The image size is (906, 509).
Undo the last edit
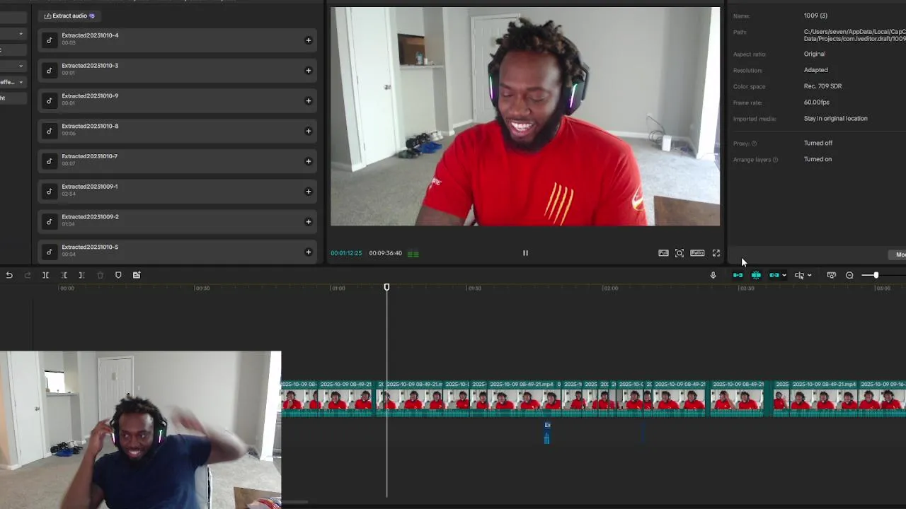pyautogui.click(x=9, y=275)
